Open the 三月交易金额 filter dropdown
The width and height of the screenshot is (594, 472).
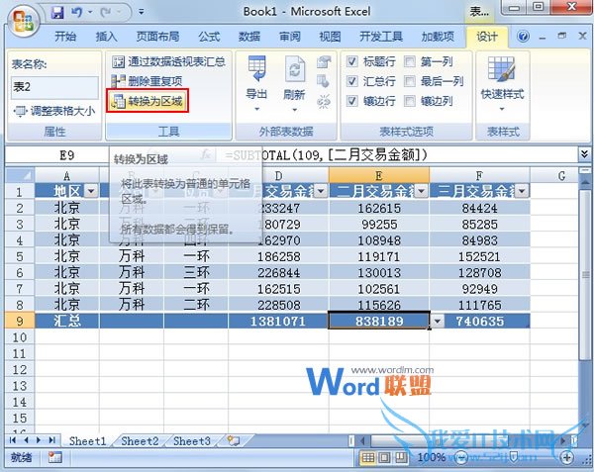coord(522,191)
